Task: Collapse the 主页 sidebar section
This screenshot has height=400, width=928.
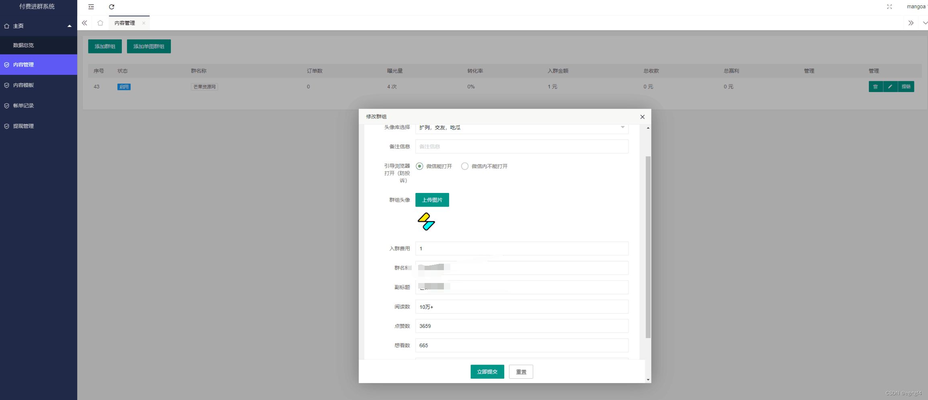Action: 69,26
